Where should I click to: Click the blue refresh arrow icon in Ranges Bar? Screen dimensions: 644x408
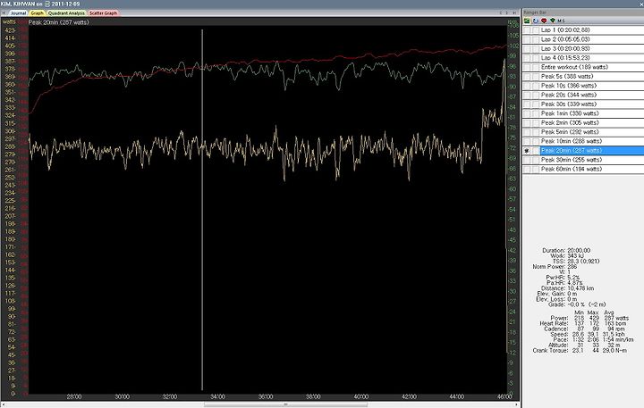pyautogui.click(x=535, y=21)
